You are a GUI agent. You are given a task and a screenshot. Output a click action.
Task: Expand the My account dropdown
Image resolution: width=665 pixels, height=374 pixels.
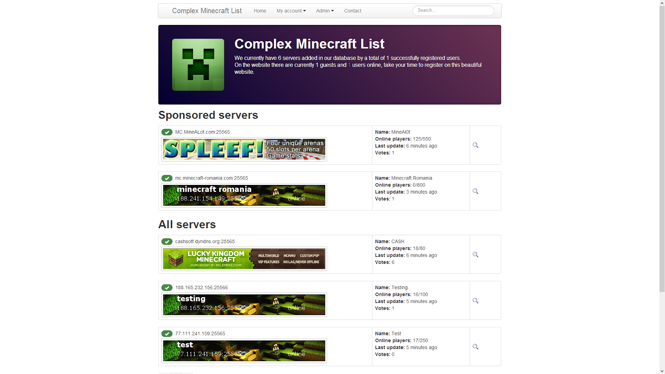tap(291, 11)
